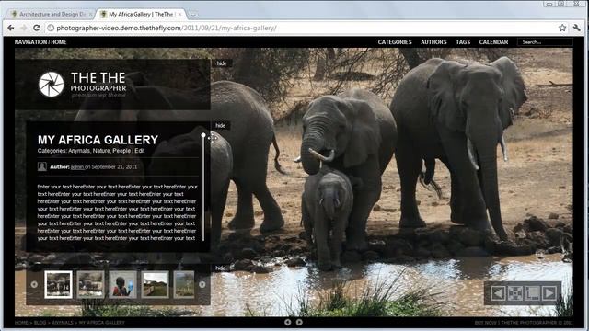Show next image in slideshow control box
The height and width of the screenshot is (331, 589).
point(549,293)
